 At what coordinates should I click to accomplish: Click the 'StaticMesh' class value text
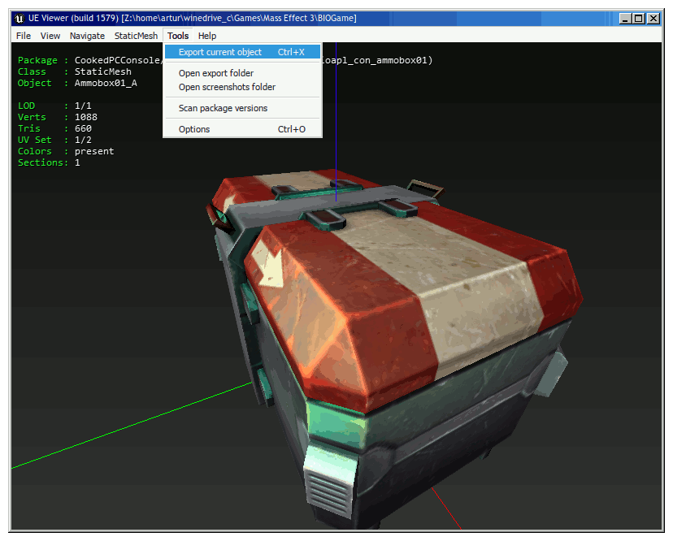tap(103, 71)
